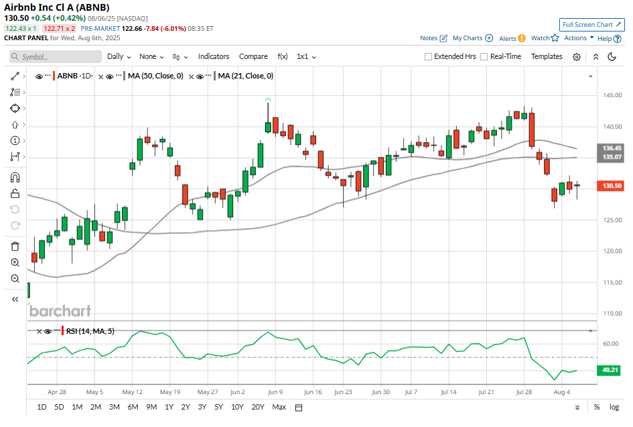The height and width of the screenshot is (427, 633).
Task: Open the Compare menu
Action: 253,56
